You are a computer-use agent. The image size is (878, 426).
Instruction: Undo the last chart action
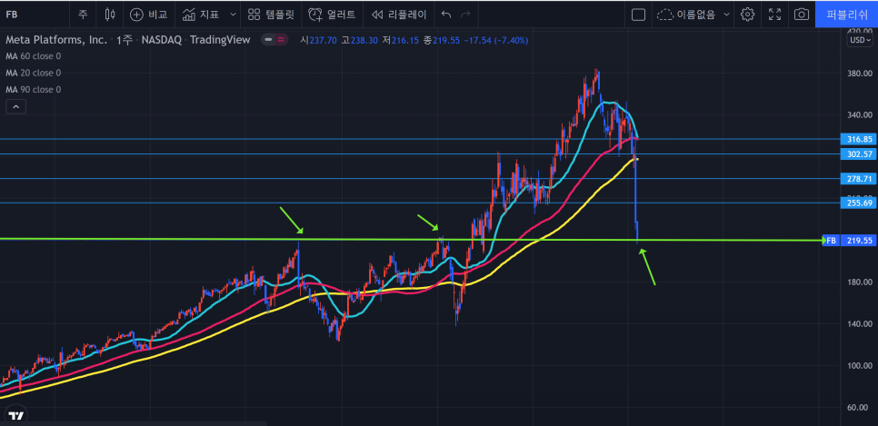click(446, 15)
